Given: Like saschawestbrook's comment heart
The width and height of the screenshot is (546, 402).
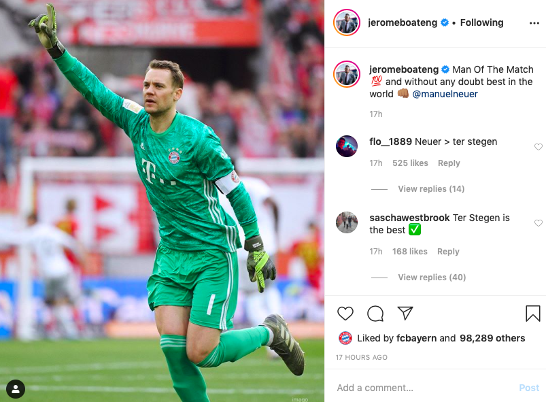Looking at the screenshot, I should tap(539, 223).
